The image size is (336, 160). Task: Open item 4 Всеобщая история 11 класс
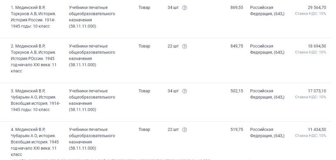tap(35, 142)
